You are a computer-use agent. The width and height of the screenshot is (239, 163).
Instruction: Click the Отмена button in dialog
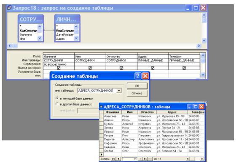(137, 93)
